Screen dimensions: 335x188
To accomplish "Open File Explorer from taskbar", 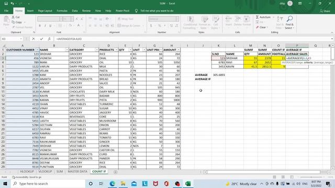I will pyautogui.click(x=123, y=183).
